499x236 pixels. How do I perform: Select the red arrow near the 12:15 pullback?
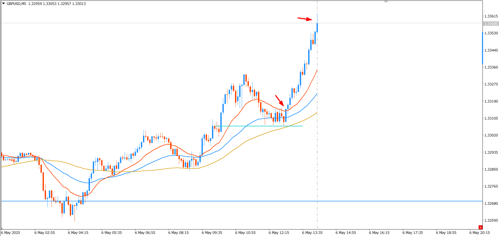279,101
